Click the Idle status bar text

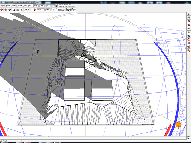(6, 141)
